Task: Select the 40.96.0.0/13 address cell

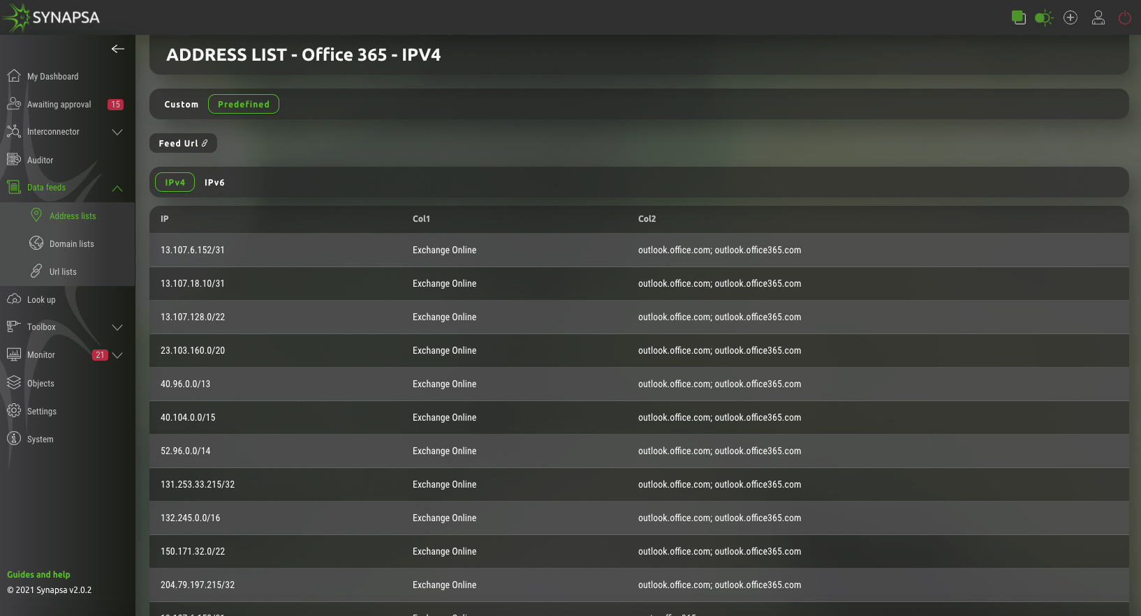Action: click(x=185, y=384)
